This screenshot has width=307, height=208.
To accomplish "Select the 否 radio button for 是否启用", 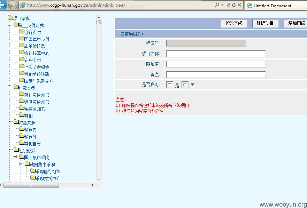I will click(185, 85).
